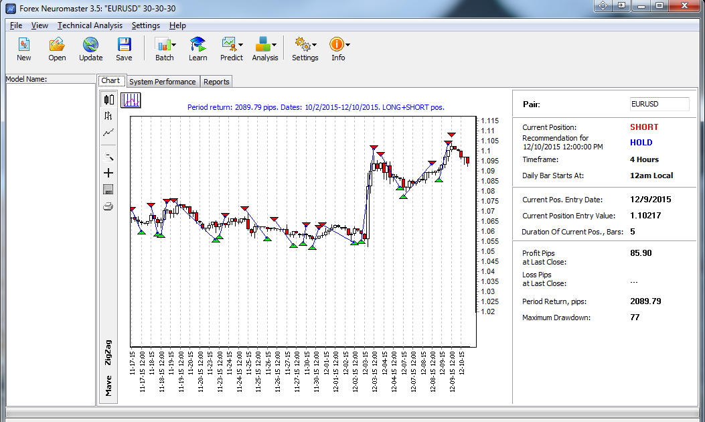Screen dimensions: 705x422
Task: Click the indicators chart icon above chart
Action: pos(131,100)
